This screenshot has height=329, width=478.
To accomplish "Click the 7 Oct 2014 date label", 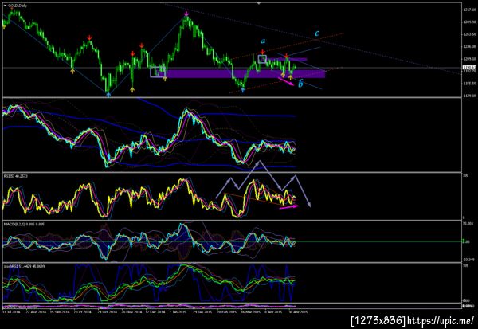I will [x=83, y=312].
